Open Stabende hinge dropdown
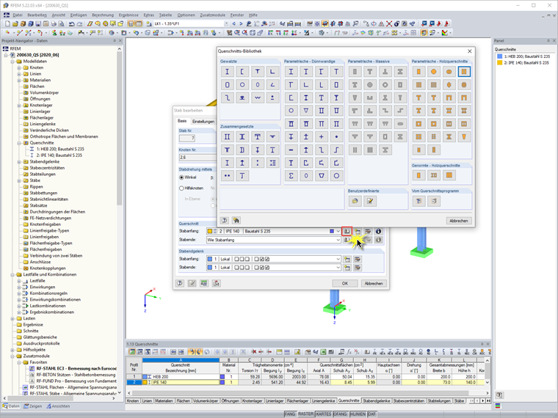This screenshot has width=558, height=418. tap(338, 267)
